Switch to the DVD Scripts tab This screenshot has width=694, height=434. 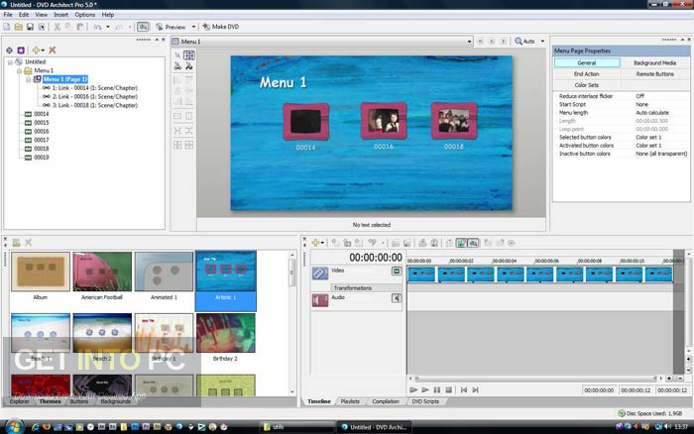coord(425,401)
